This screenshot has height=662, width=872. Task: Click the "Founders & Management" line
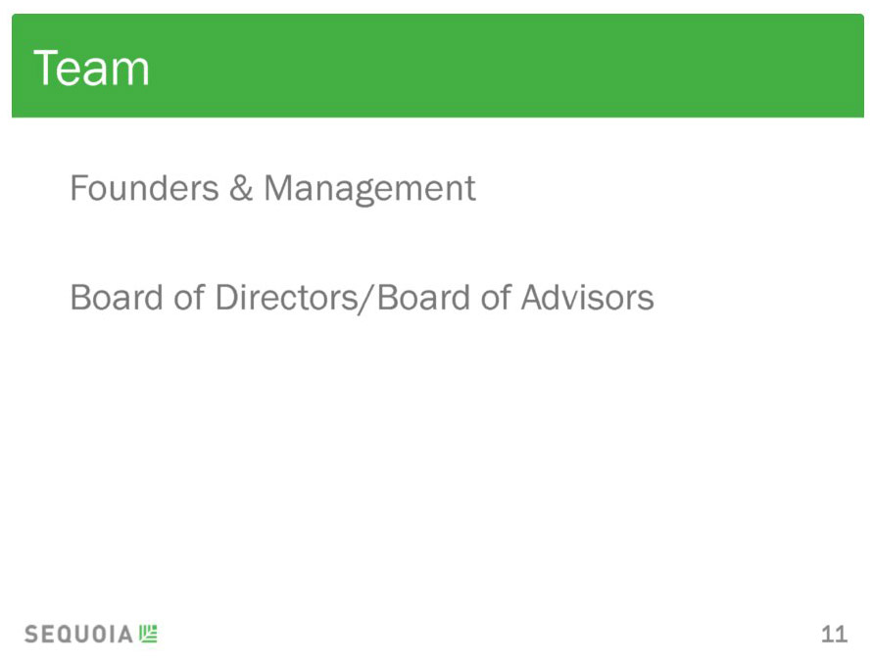[272, 189]
